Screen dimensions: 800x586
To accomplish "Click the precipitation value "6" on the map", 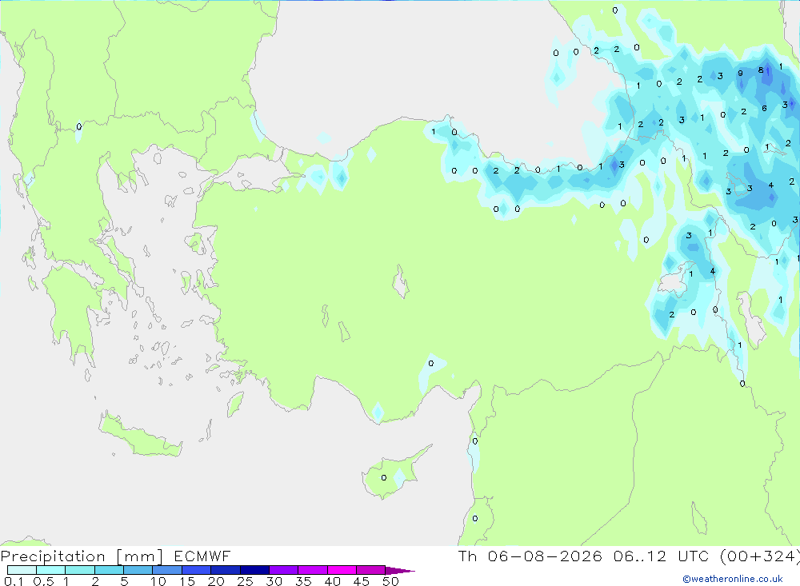I will tap(764, 108).
